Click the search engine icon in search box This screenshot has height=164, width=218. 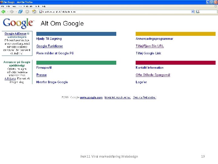tap(198, 12)
